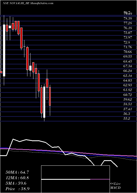Click the 76.18 price axis label
The height and width of the screenshot is (193, 137).
pos(128,28)
